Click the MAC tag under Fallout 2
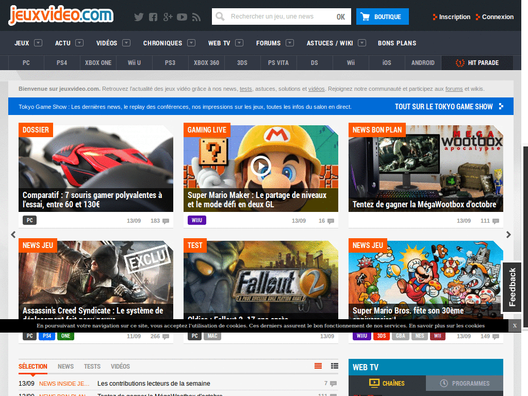The height and width of the screenshot is (396, 528). tap(212, 336)
